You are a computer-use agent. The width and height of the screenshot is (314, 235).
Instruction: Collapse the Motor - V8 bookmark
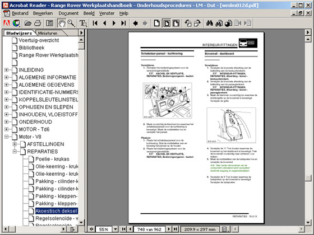pyautogui.click(x=6, y=137)
